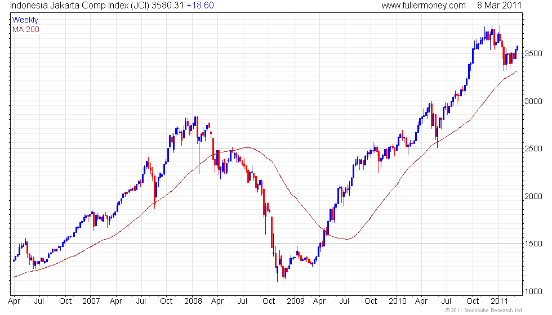The width and height of the screenshot is (552, 315).
Task: Open the www.fullermoney.com link
Action: click(x=424, y=5)
